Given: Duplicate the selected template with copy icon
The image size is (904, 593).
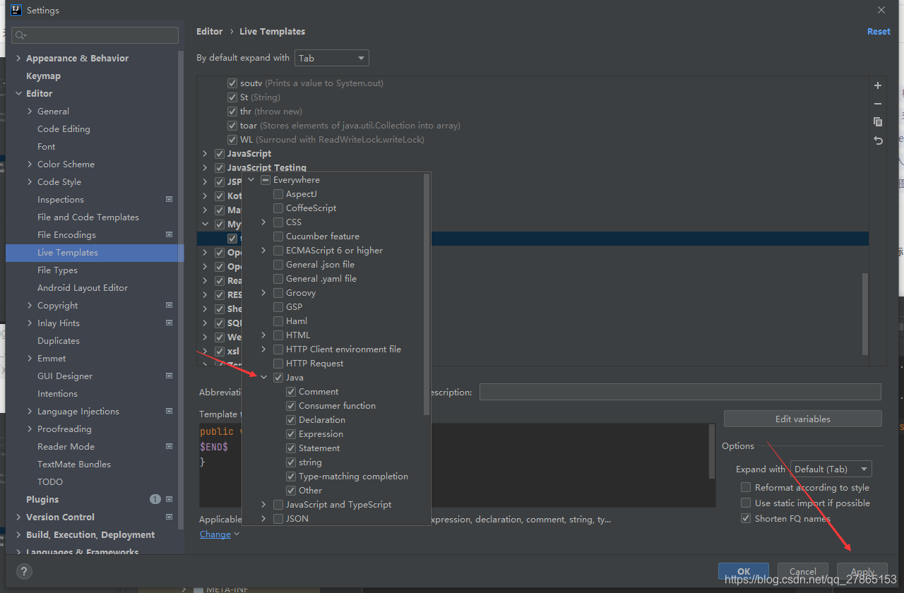Looking at the screenshot, I should [878, 122].
